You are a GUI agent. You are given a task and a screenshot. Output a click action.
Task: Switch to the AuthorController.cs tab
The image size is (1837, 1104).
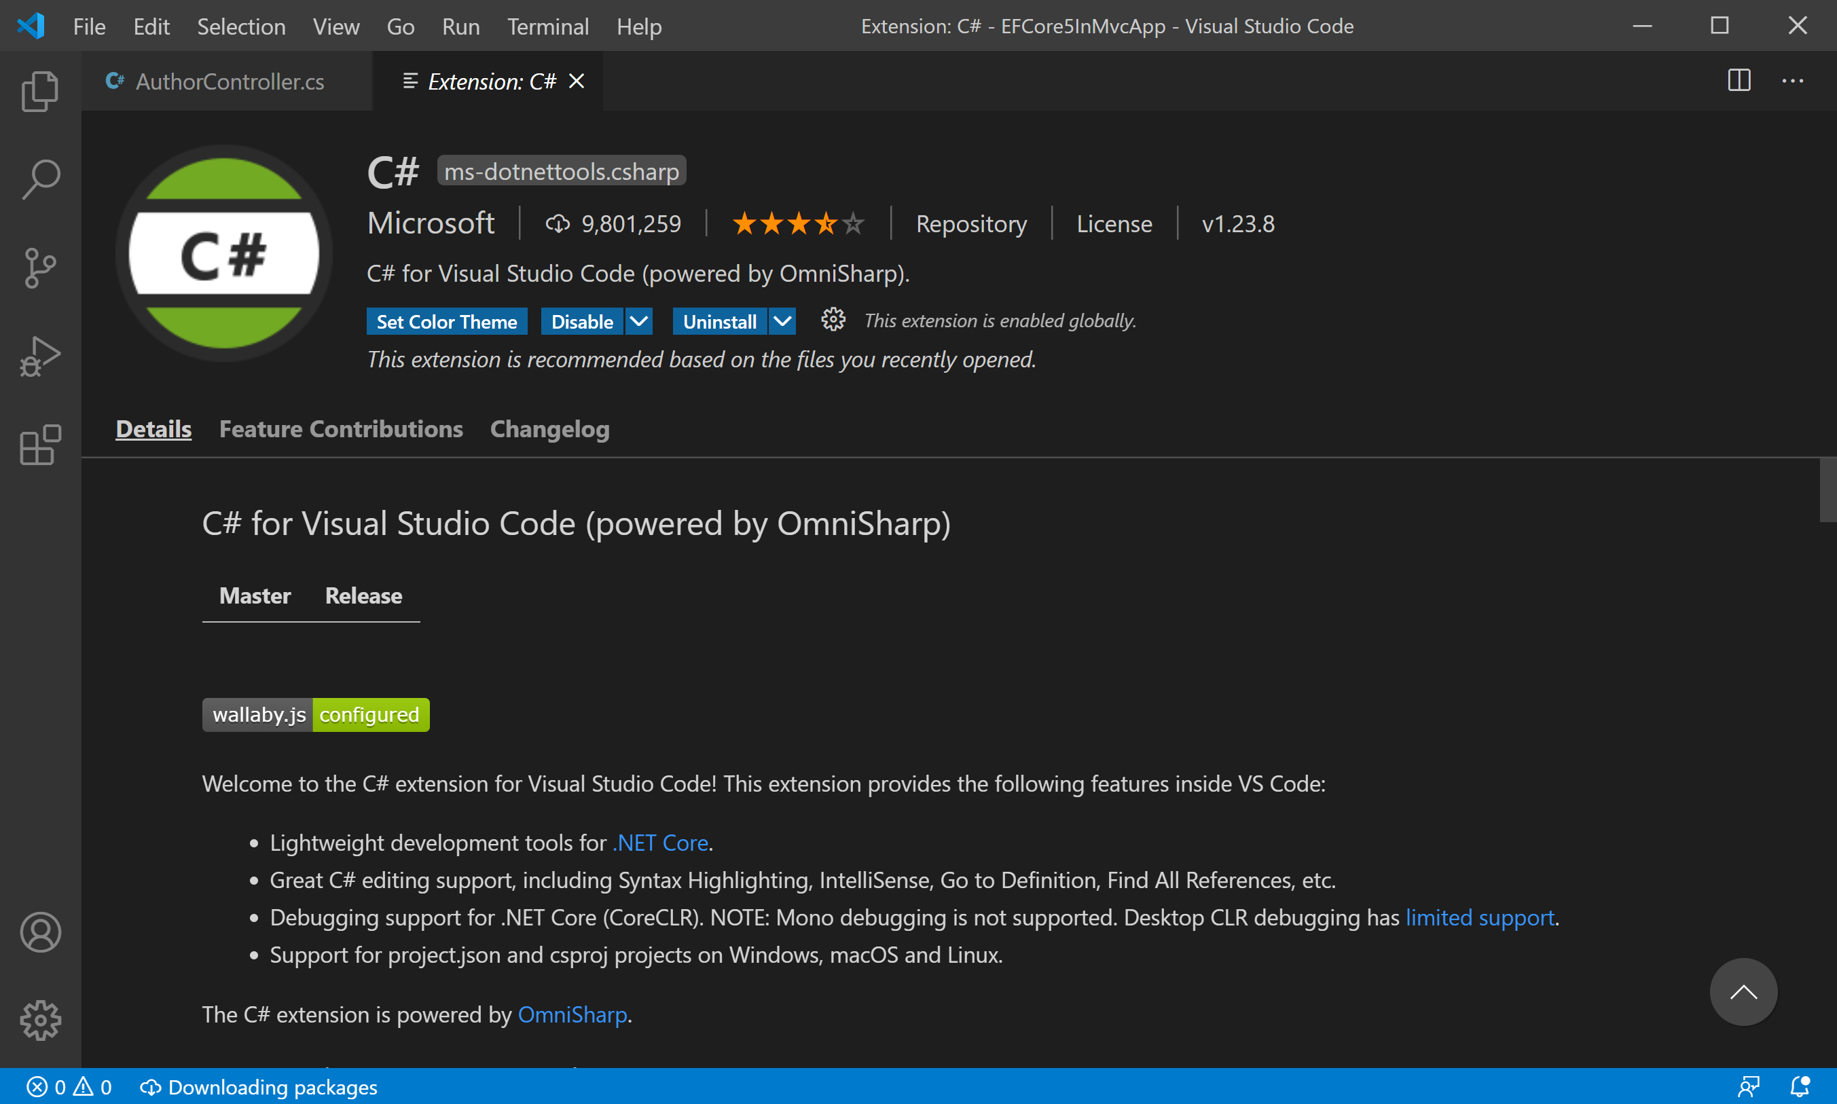[x=229, y=81]
